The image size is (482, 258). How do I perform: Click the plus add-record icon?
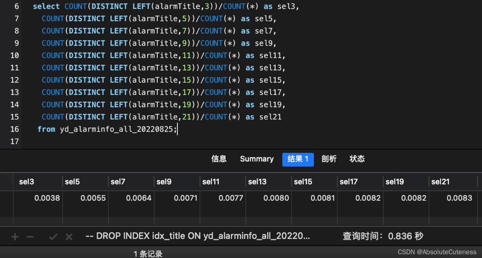pyautogui.click(x=15, y=237)
